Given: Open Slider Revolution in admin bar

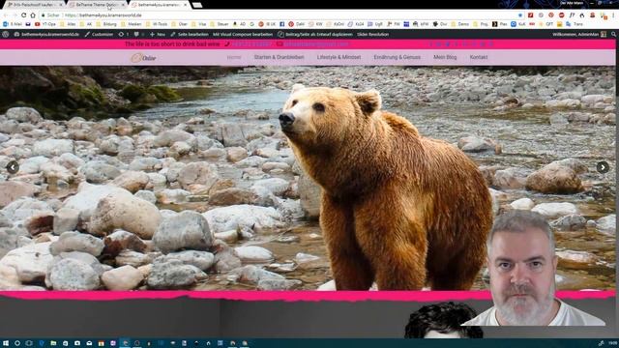Looking at the screenshot, I should 373,35.
